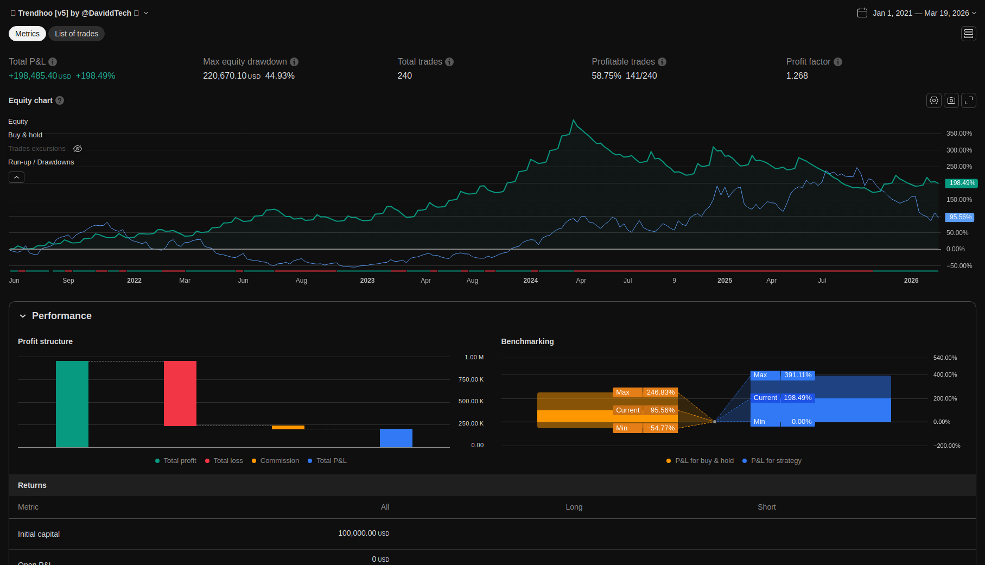The height and width of the screenshot is (565, 985).
Task: Collapse the Performance section
Action: pyautogui.click(x=23, y=316)
